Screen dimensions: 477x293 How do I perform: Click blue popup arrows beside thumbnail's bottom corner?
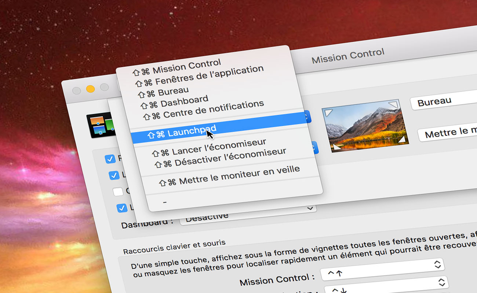(314, 147)
